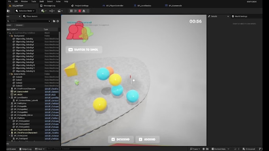Pause the play-in-editor simulation
This screenshot has width=269, height=151.
[71, 11]
